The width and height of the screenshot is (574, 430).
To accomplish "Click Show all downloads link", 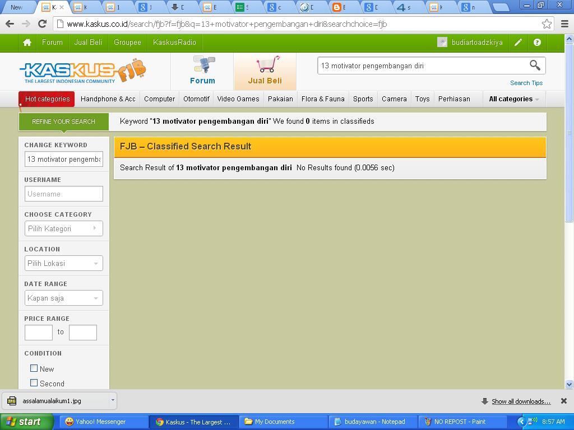I will pos(521,401).
